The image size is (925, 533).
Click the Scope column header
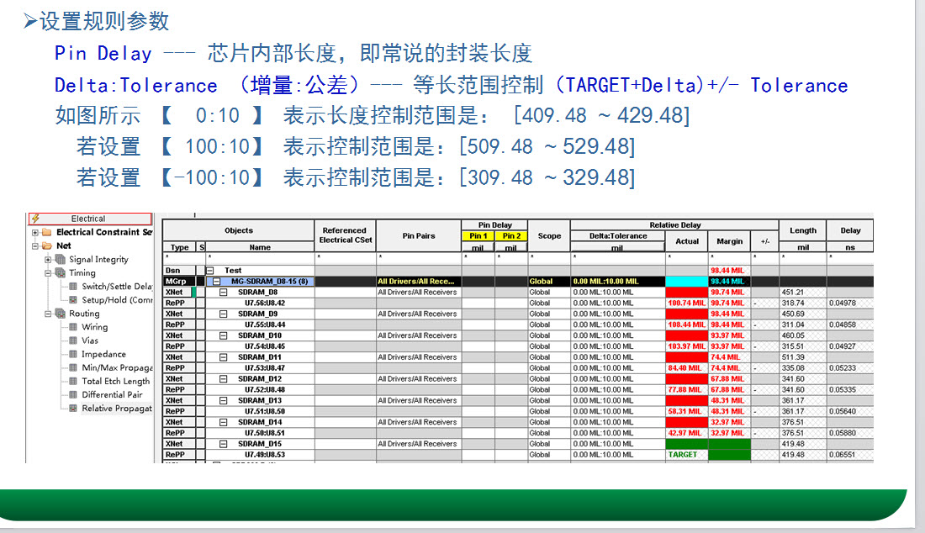click(x=549, y=236)
